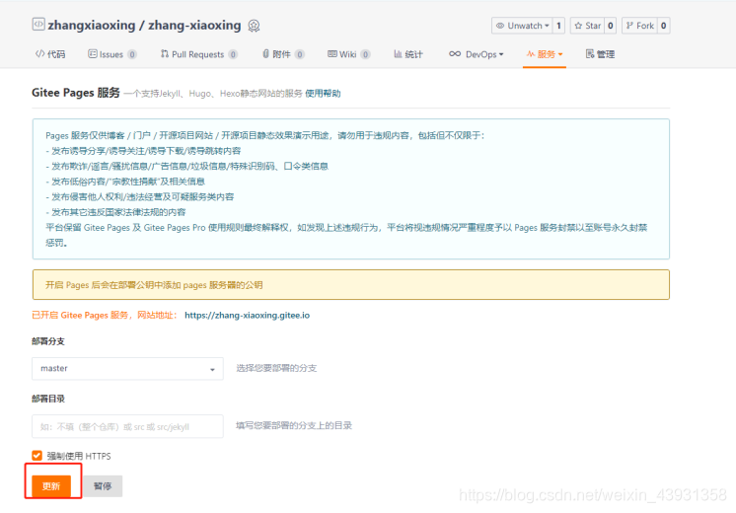
Task: Click the star count 0
Action: tap(610, 26)
